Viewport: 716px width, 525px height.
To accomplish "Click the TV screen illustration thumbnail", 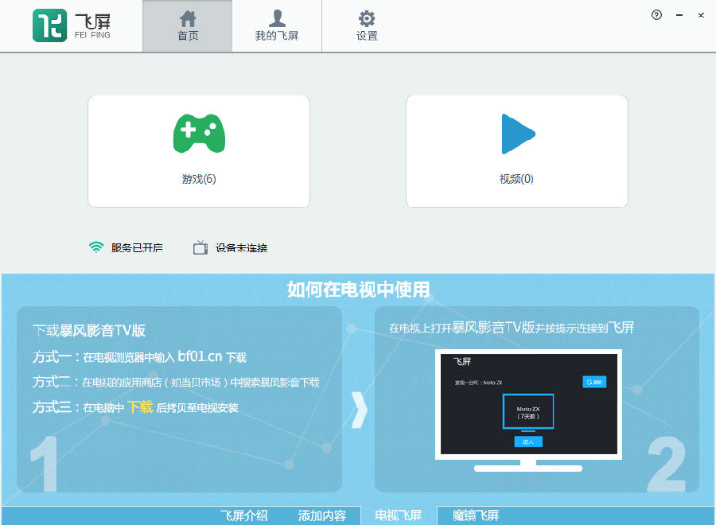I will 528,410.
